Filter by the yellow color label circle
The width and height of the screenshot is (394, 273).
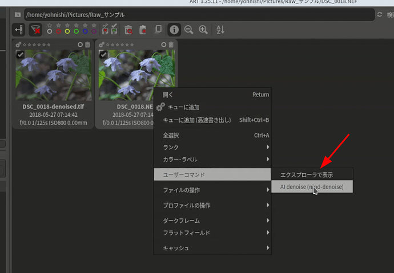coord(67,31)
